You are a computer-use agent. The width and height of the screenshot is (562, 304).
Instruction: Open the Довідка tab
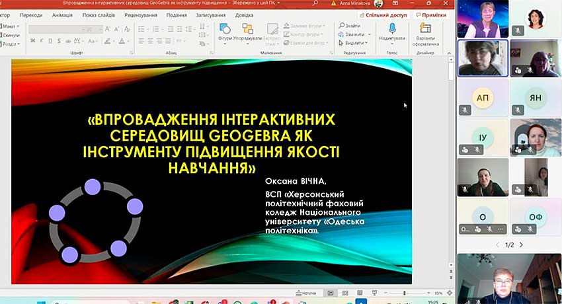[x=244, y=15]
